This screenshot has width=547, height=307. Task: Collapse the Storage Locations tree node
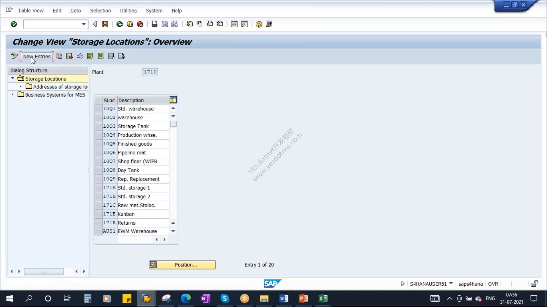13,78
